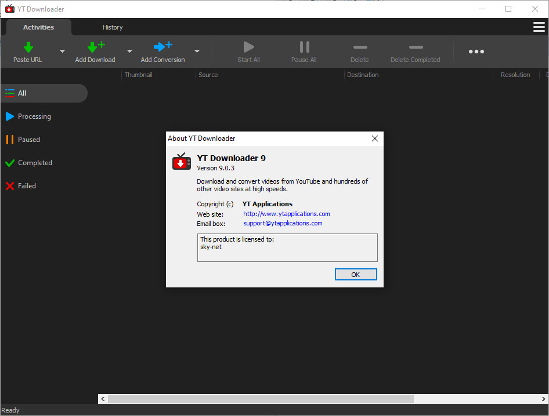This screenshot has height=416, width=549.
Task: Expand the Add Conversion dropdown arrow
Action: click(x=197, y=52)
